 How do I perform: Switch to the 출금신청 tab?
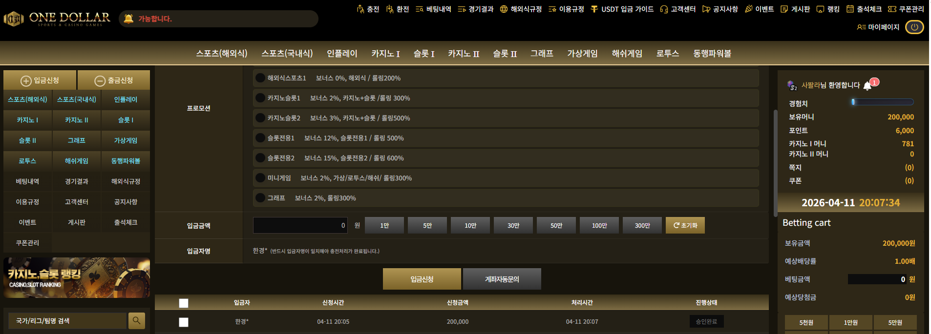[114, 80]
